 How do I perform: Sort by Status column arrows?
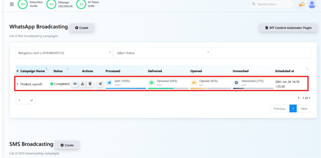click(x=68, y=69)
